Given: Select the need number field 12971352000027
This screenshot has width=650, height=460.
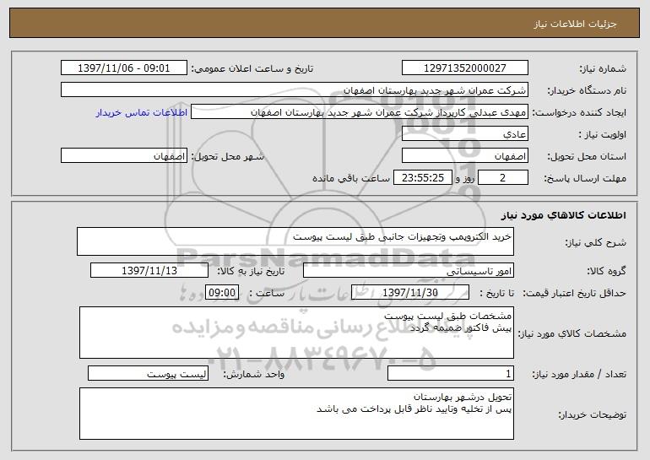Looking at the screenshot, I should click(464, 68).
